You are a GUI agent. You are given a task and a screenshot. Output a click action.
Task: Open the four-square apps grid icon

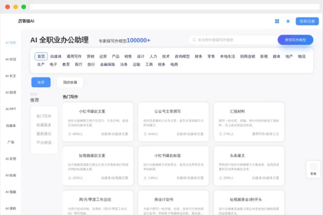pyautogui.click(x=277, y=21)
